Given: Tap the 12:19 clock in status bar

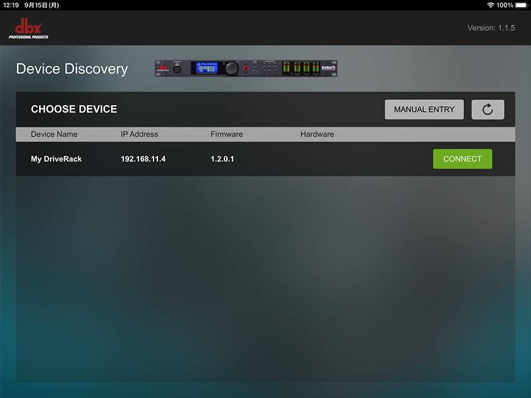Looking at the screenshot, I should click(x=11, y=5).
